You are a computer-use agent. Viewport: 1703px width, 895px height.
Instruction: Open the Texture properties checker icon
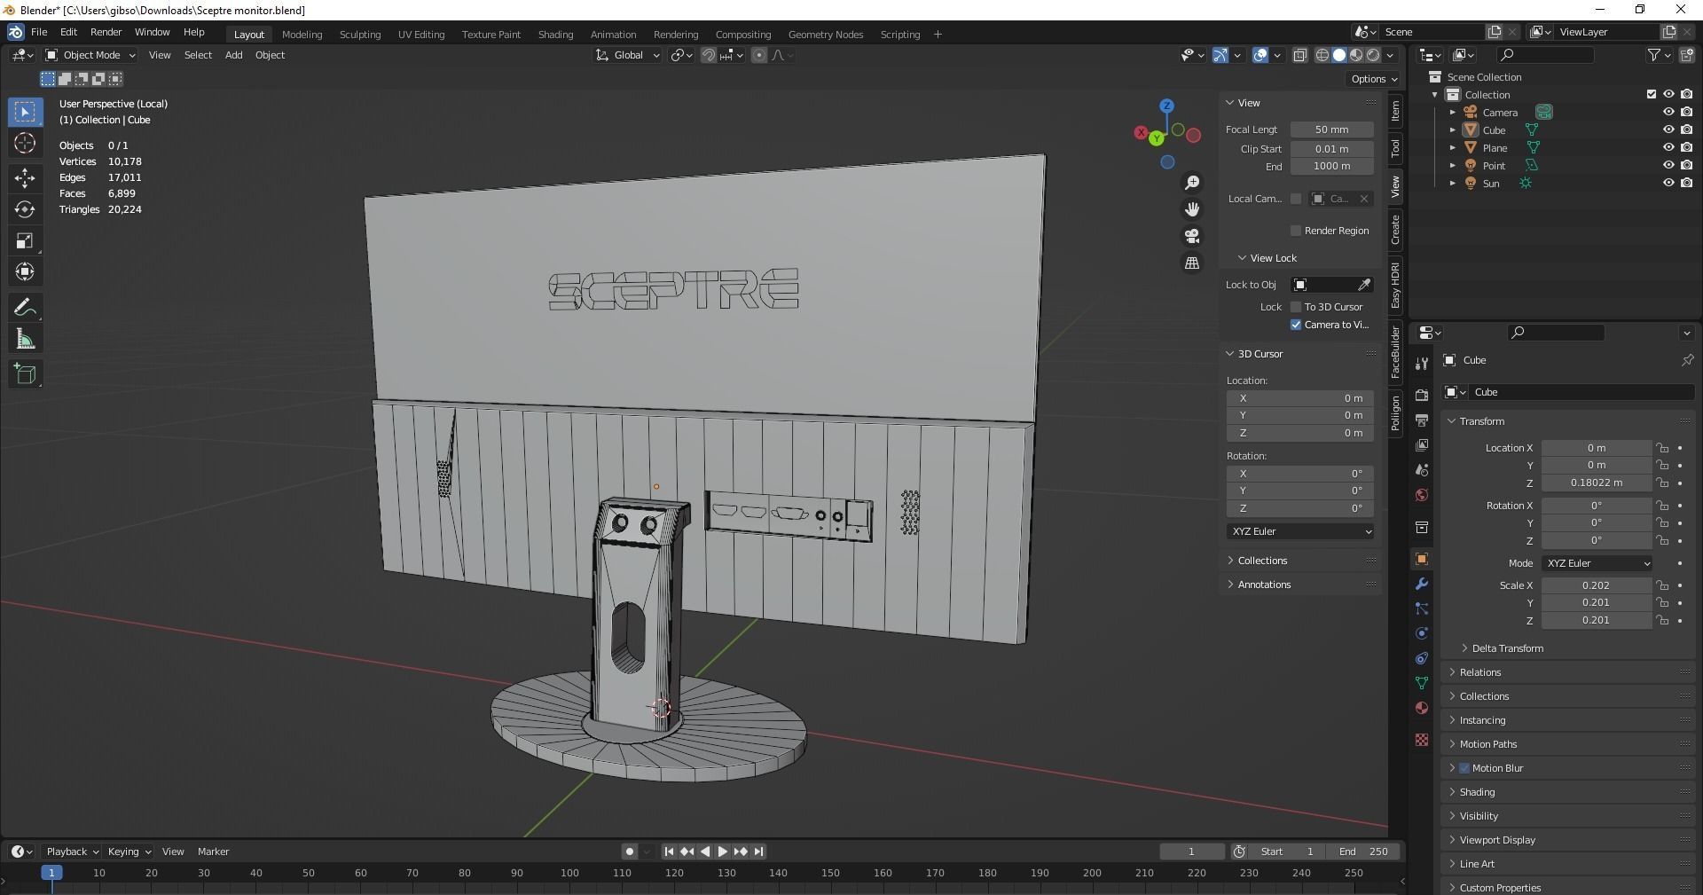click(x=1422, y=740)
